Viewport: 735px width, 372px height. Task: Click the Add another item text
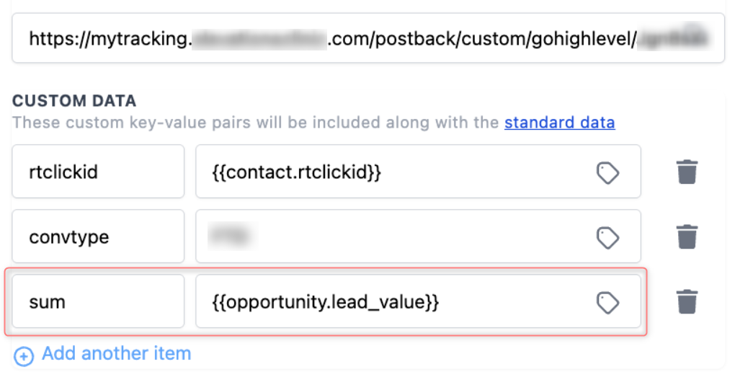tap(117, 353)
